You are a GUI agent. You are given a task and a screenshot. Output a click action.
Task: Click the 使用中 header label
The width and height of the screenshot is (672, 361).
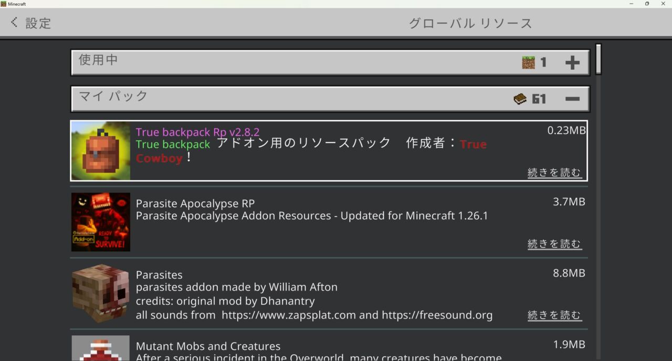click(98, 60)
